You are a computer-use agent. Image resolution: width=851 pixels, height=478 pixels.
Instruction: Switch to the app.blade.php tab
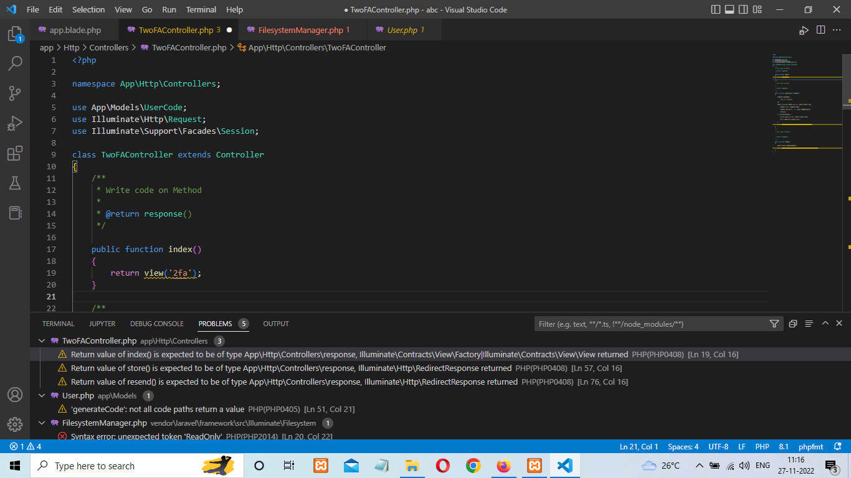pos(75,30)
